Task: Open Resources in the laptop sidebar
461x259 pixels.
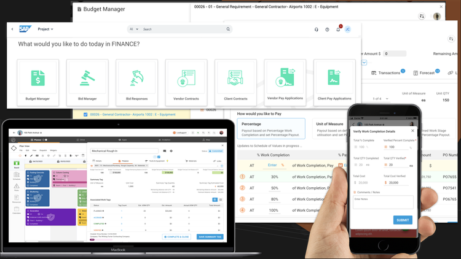Action: 17,199
